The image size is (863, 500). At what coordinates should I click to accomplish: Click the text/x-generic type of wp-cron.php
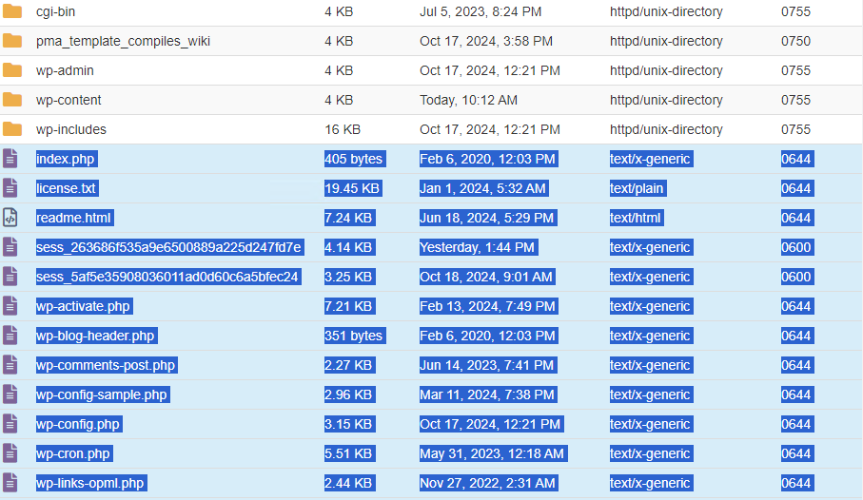coord(650,453)
